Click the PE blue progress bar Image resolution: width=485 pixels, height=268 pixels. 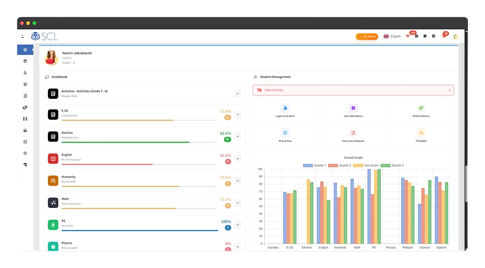click(140, 231)
